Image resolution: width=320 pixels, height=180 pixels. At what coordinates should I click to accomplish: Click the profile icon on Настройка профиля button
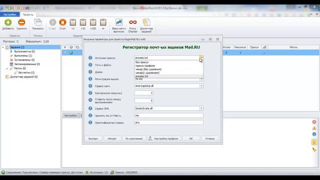click(150, 138)
